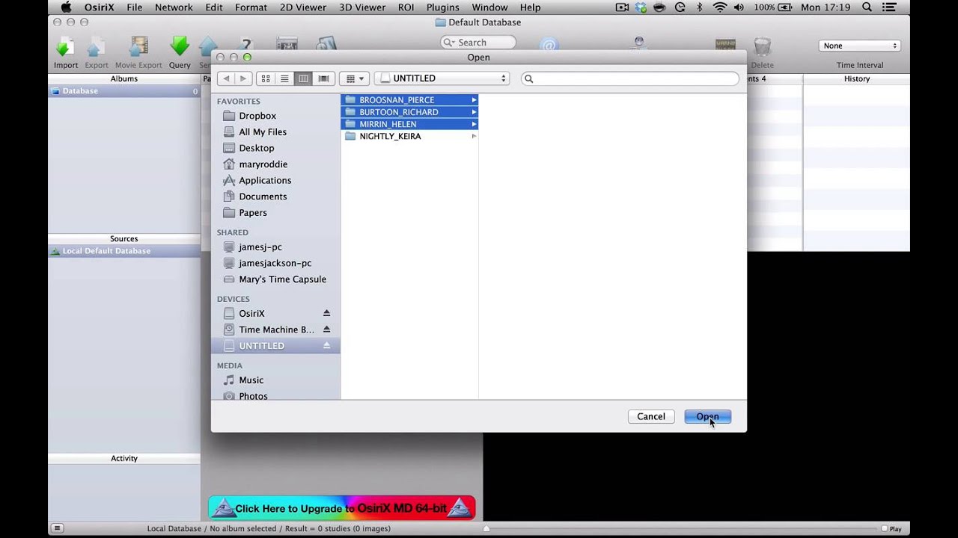Select Dropbox in Favorites sidebar
958x538 pixels.
pyautogui.click(x=257, y=116)
